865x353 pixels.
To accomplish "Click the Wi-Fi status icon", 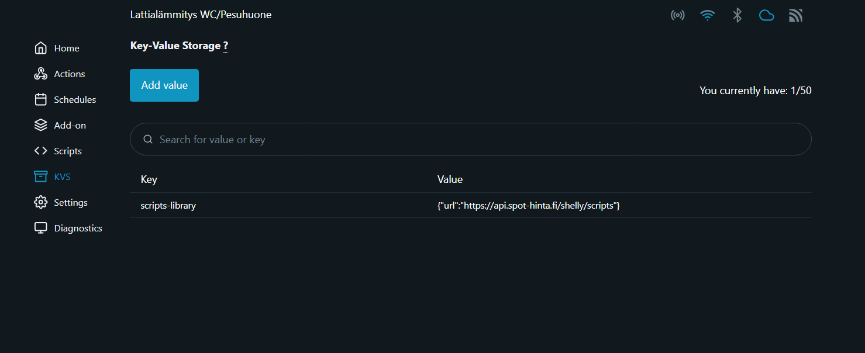I will tap(707, 15).
